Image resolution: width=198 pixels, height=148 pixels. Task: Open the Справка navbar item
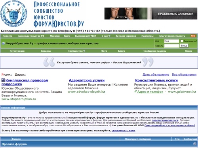(x=46, y=51)
